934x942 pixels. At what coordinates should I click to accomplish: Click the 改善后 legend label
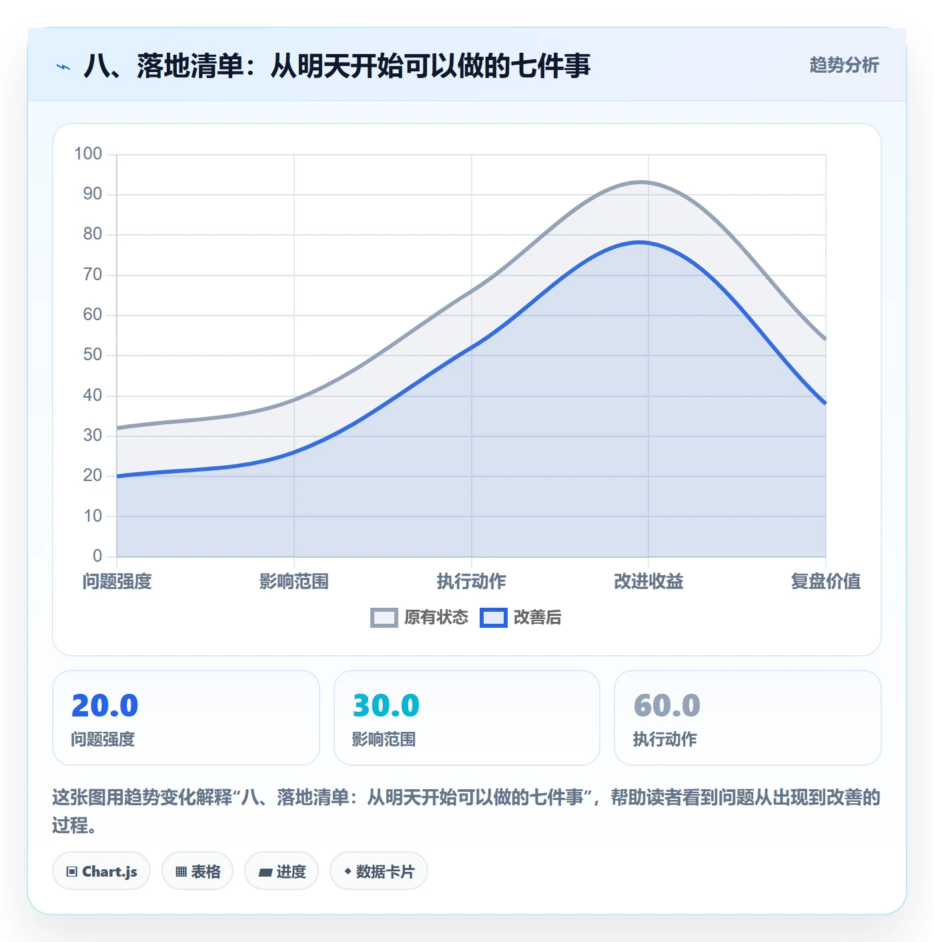[538, 618]
